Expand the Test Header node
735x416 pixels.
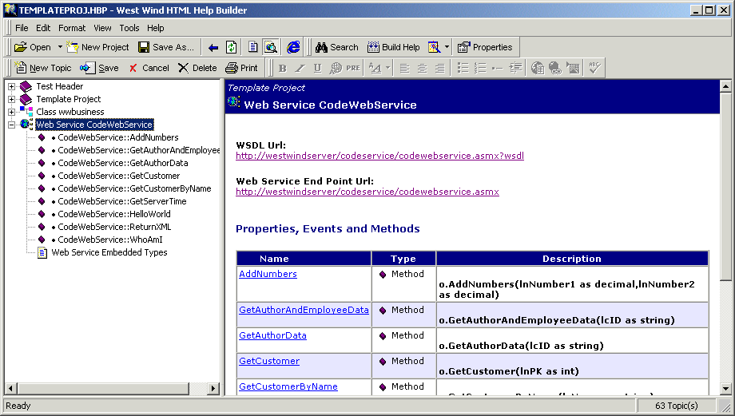coord(12,87)
